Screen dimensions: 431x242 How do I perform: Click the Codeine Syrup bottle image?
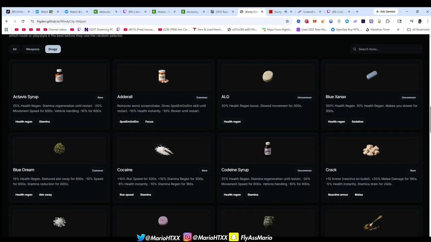[x=268, y=149]
